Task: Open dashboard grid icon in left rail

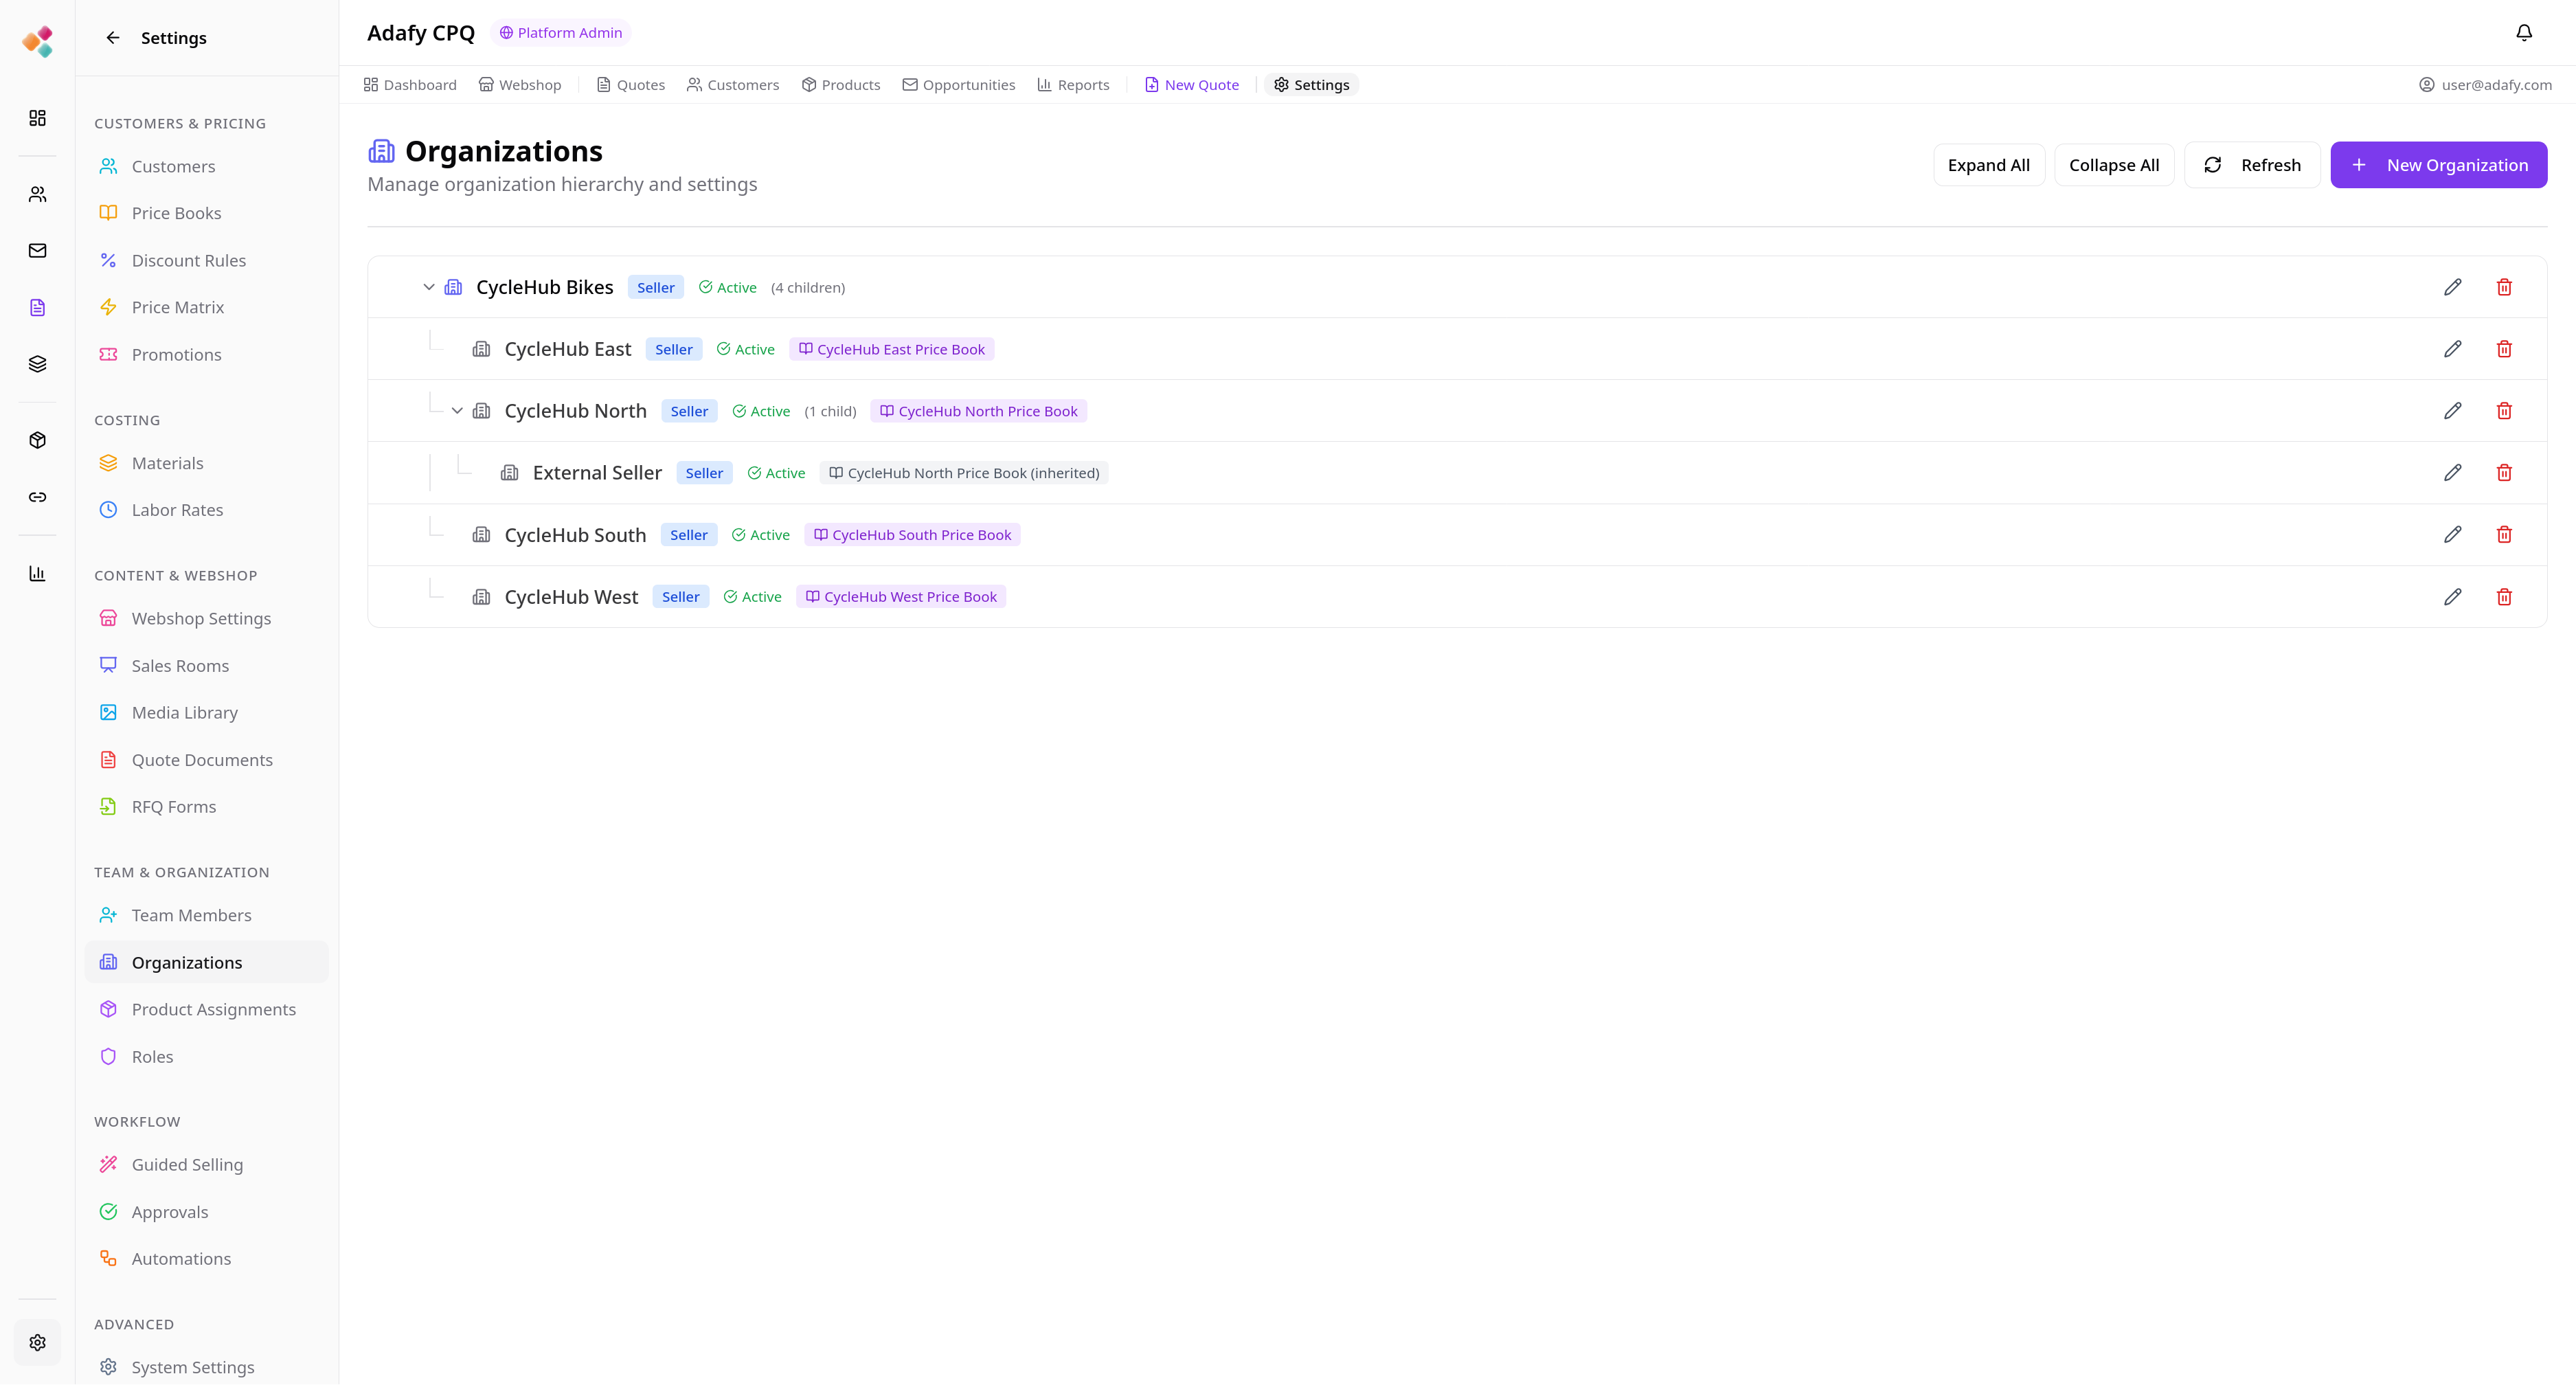Action: (x=38, y=118)
